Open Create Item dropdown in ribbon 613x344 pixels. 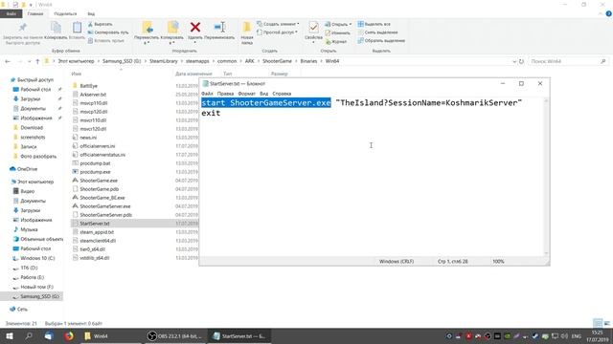tap(278, 24)
